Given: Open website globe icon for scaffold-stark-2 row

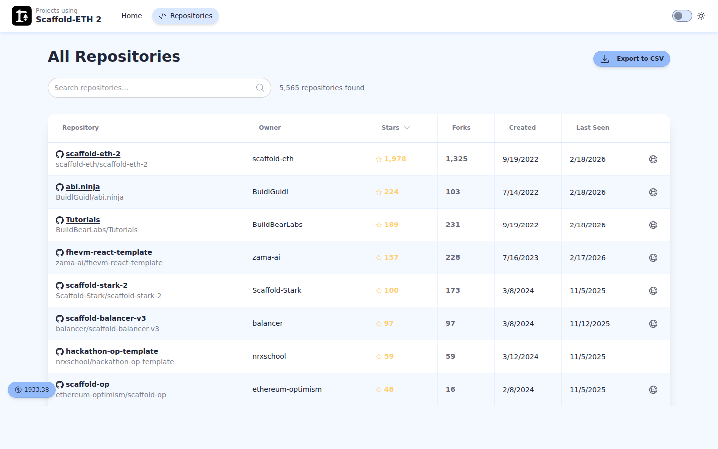Looking at the screenshot, I should pyautogui.click(x=653, y=291).
